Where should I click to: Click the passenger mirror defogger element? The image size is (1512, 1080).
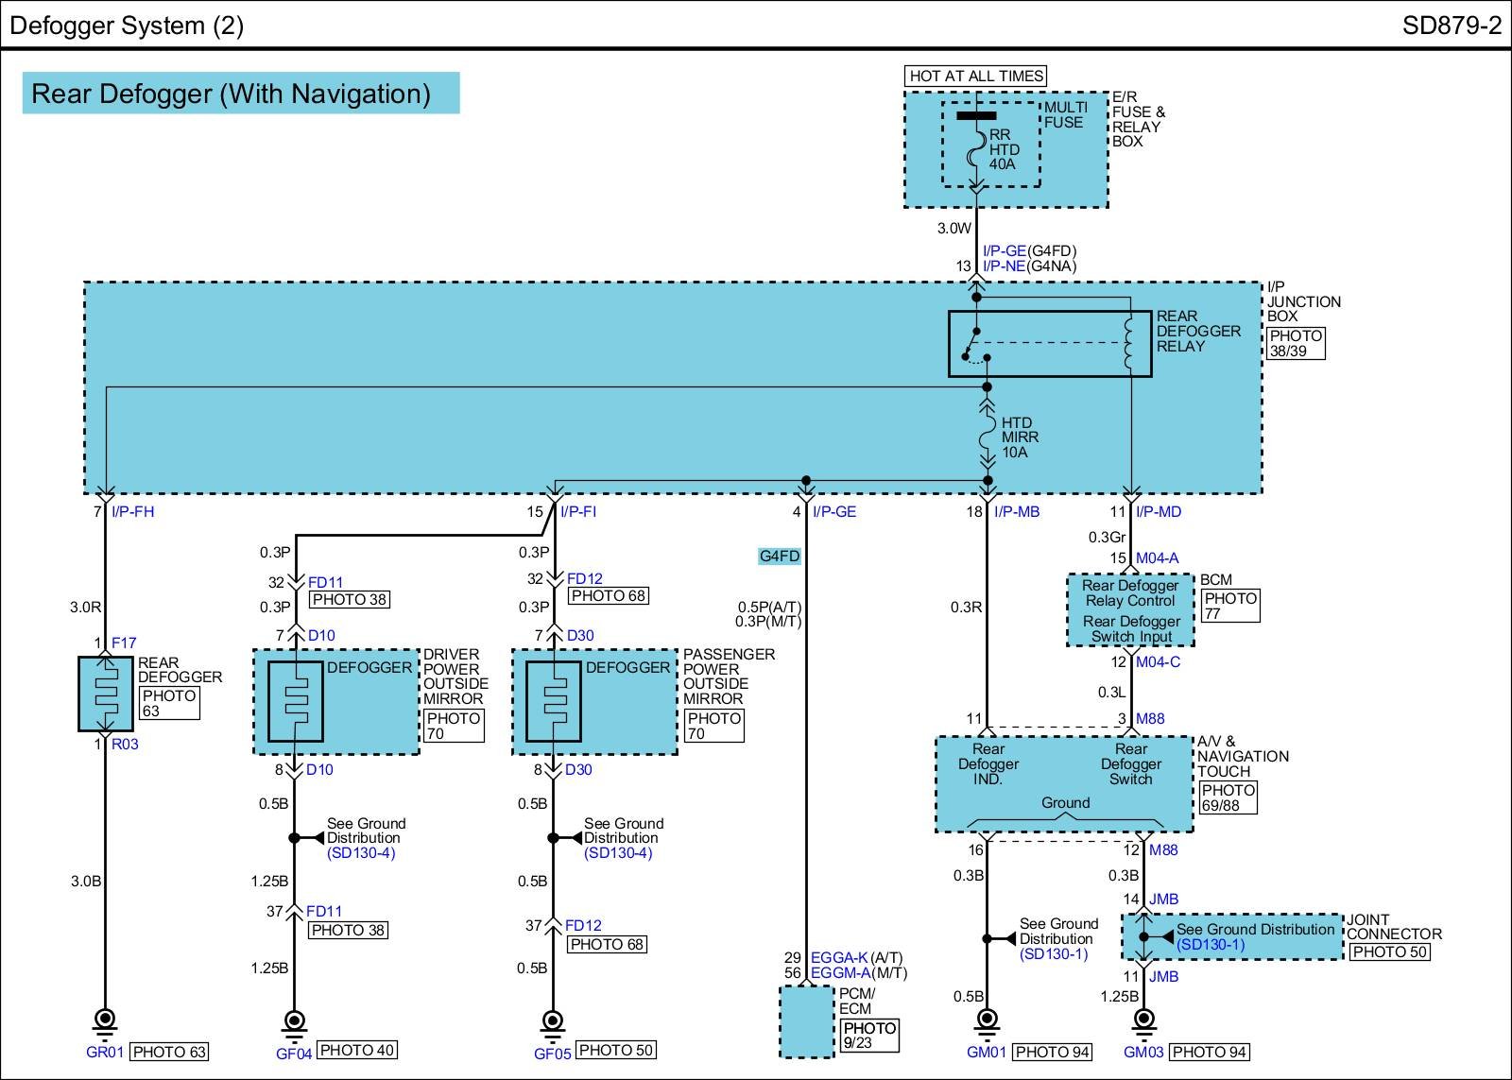click(554, 701)
